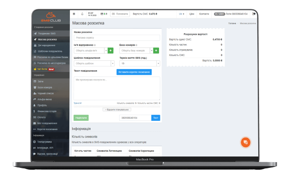
Task: Go to Фінансова історія sidebar item
Action: pyautogui.click(x=48, y=111)
